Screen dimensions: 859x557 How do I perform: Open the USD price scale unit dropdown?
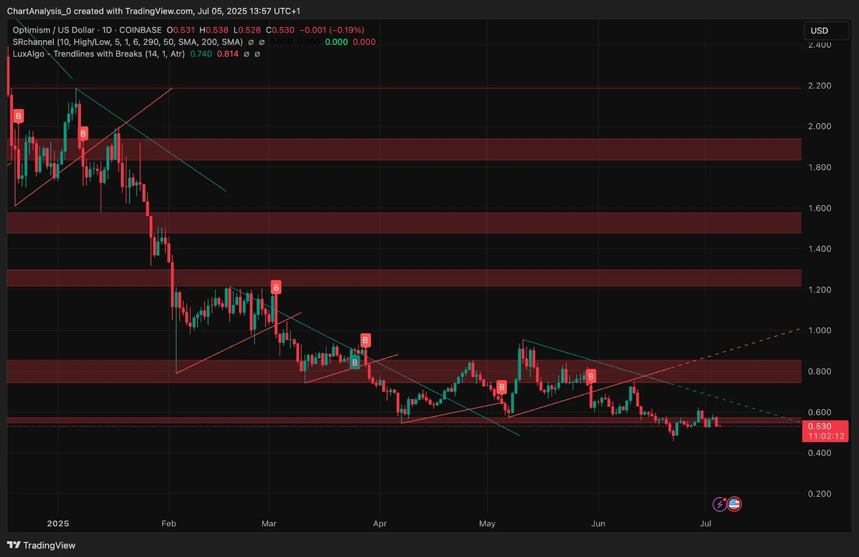826,31
